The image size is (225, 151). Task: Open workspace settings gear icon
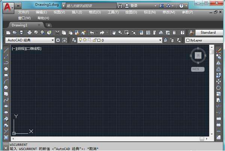coord(58,40)
